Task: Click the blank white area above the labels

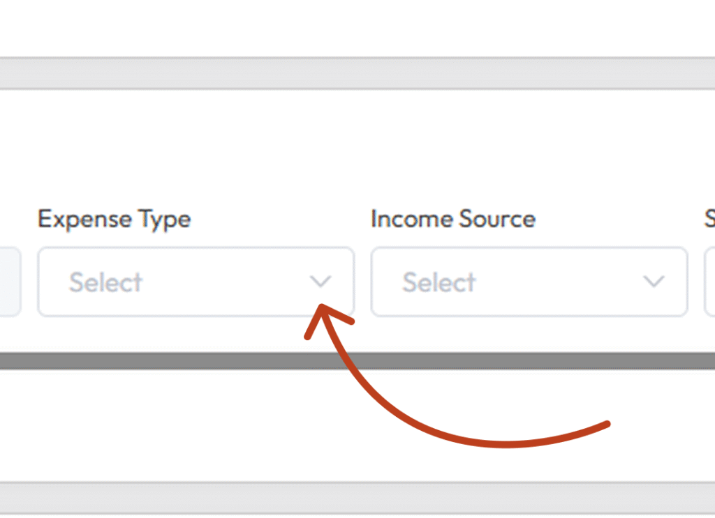Action: 357,146
